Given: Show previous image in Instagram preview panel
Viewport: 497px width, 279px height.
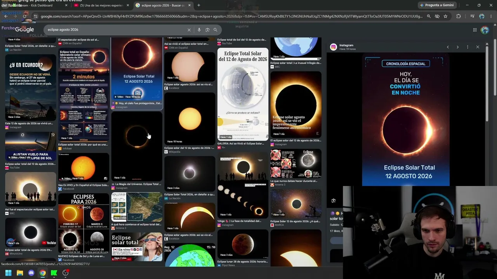Looking at the screenshot, I should 448,47.
